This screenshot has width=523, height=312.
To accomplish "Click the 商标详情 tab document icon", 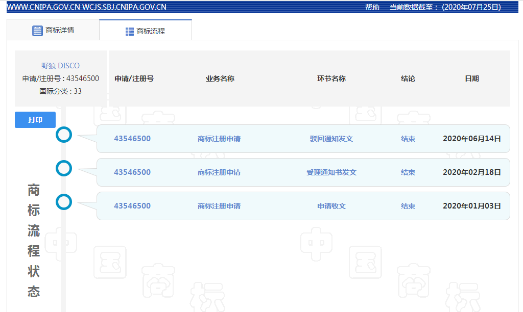I will point(37,31).
